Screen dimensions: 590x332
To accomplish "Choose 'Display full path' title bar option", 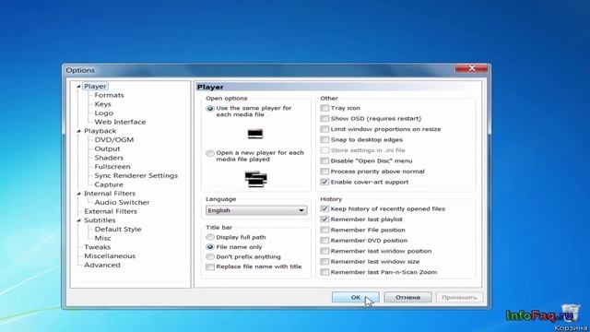I will click(x=210, y=237).
